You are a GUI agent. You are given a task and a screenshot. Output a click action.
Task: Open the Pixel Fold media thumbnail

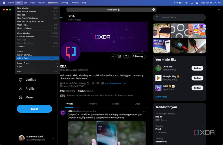pyautogui.click(x=162, y=46)
